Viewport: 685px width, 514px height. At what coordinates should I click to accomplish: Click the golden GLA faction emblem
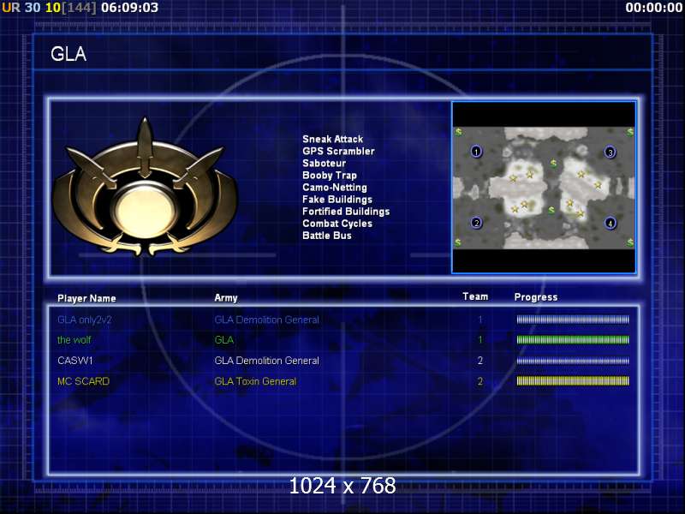pos(145,187)
